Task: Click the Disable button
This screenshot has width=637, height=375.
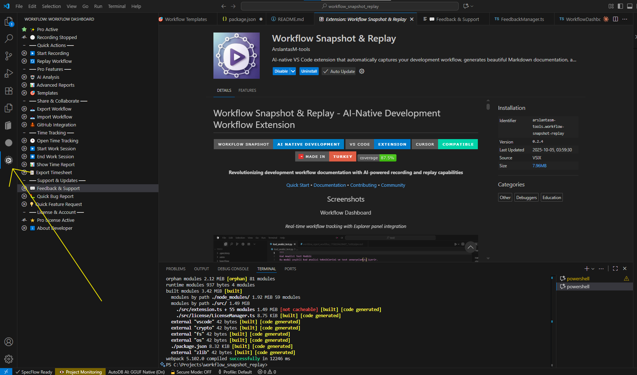Action: click(x=281, y=71)
